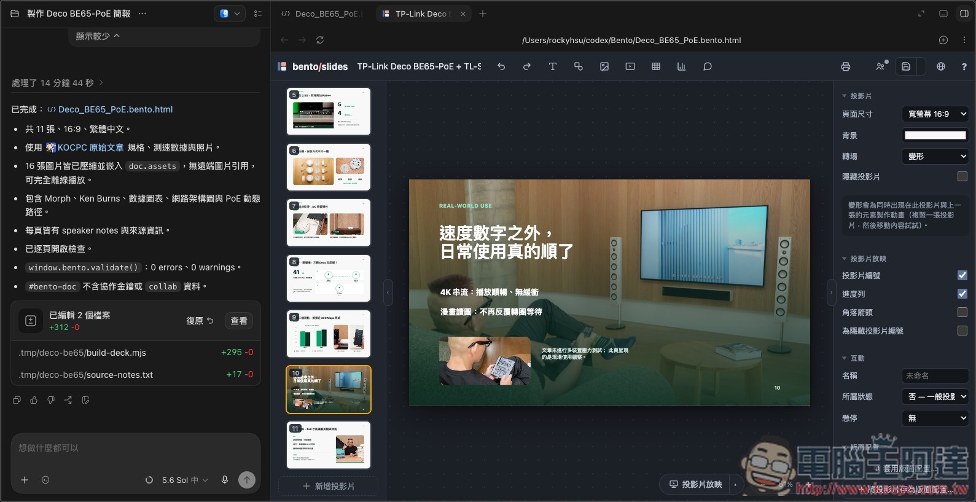The width and height of the screenshot is (976, 502).
Task: Open the comment bubble tool
Action: [x=708, y=66]
